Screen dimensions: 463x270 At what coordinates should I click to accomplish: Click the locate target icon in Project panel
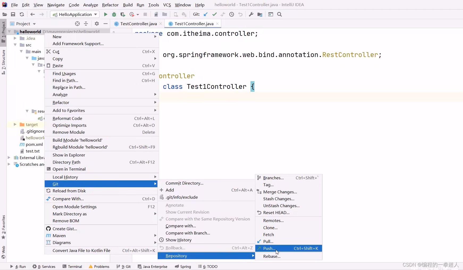[77, 24]
